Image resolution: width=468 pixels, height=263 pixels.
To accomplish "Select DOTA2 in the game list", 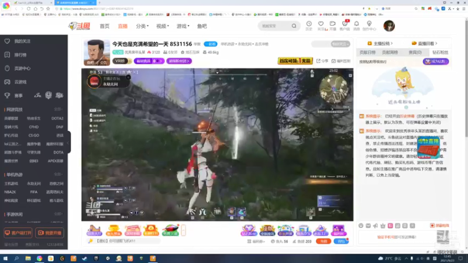I will pos(57,119).
